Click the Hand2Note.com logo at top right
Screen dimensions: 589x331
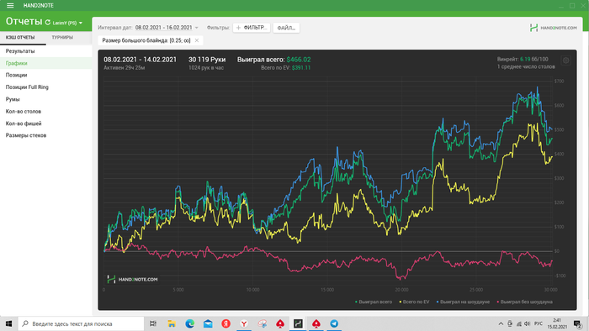pyautogui.click(x=553, y=28)
